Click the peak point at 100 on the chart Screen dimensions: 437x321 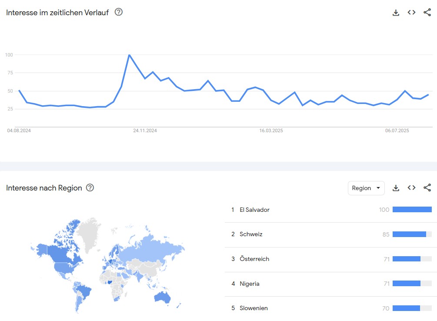point(129,55)
